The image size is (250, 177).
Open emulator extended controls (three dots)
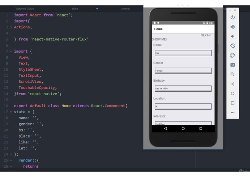[232, 113]
